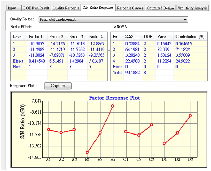Image resolution: width=211 pixels, height=171 pixels.
Task: Click the Varia... column header
Action: [x=164, y=36]
